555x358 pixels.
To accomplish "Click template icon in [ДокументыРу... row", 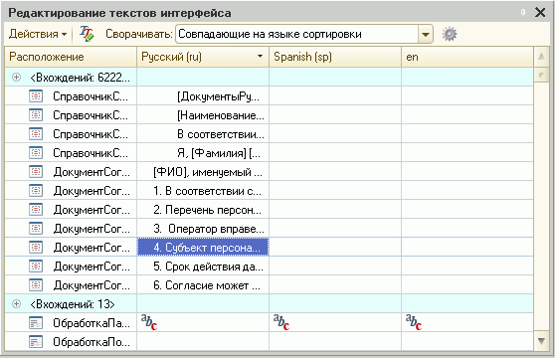I will tap(36, 96).
